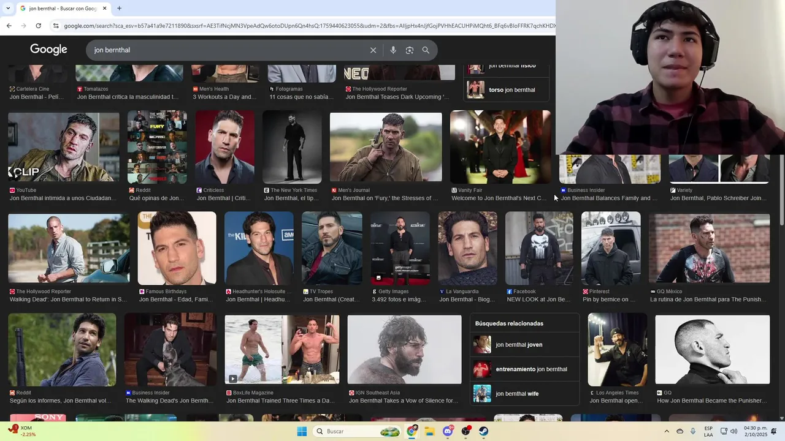Open the BoxLife Magazine shirtless image
This screenshot has height=441, width=785.
click(x=281, y=350)
